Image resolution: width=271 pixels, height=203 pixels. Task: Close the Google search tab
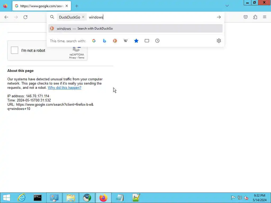(67, 6)
